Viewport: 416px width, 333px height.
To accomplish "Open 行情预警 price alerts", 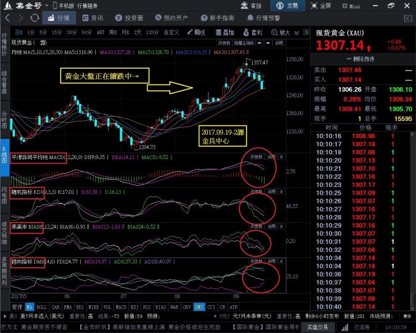I will pos(263,18).
